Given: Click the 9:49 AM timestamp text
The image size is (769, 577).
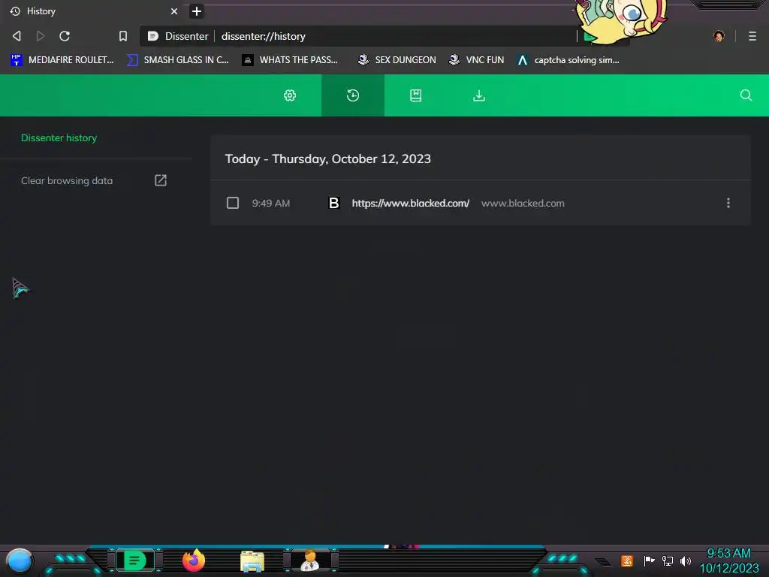Looking at the screenshot, I should [270, 203].
